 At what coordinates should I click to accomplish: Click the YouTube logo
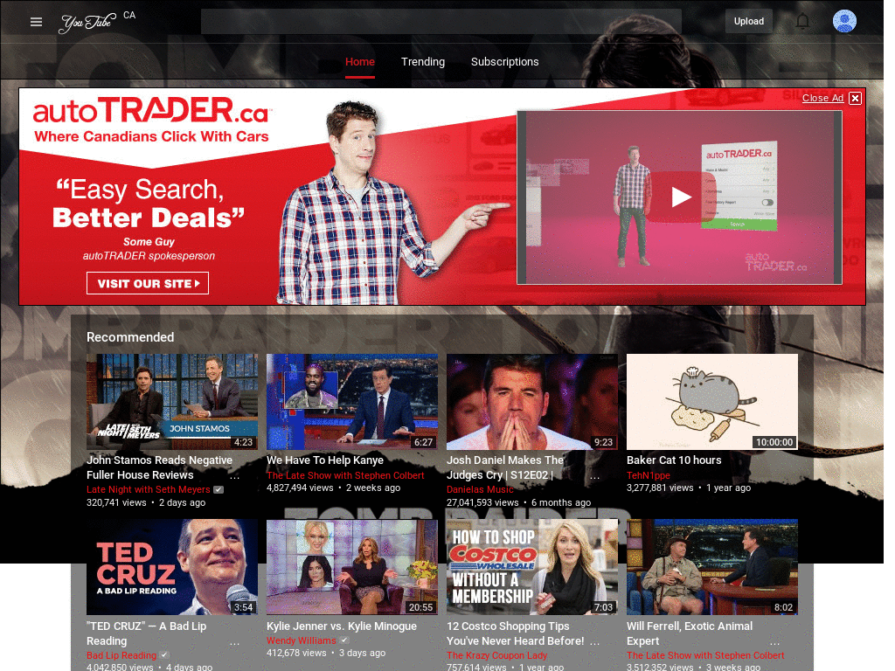(88, 22)
